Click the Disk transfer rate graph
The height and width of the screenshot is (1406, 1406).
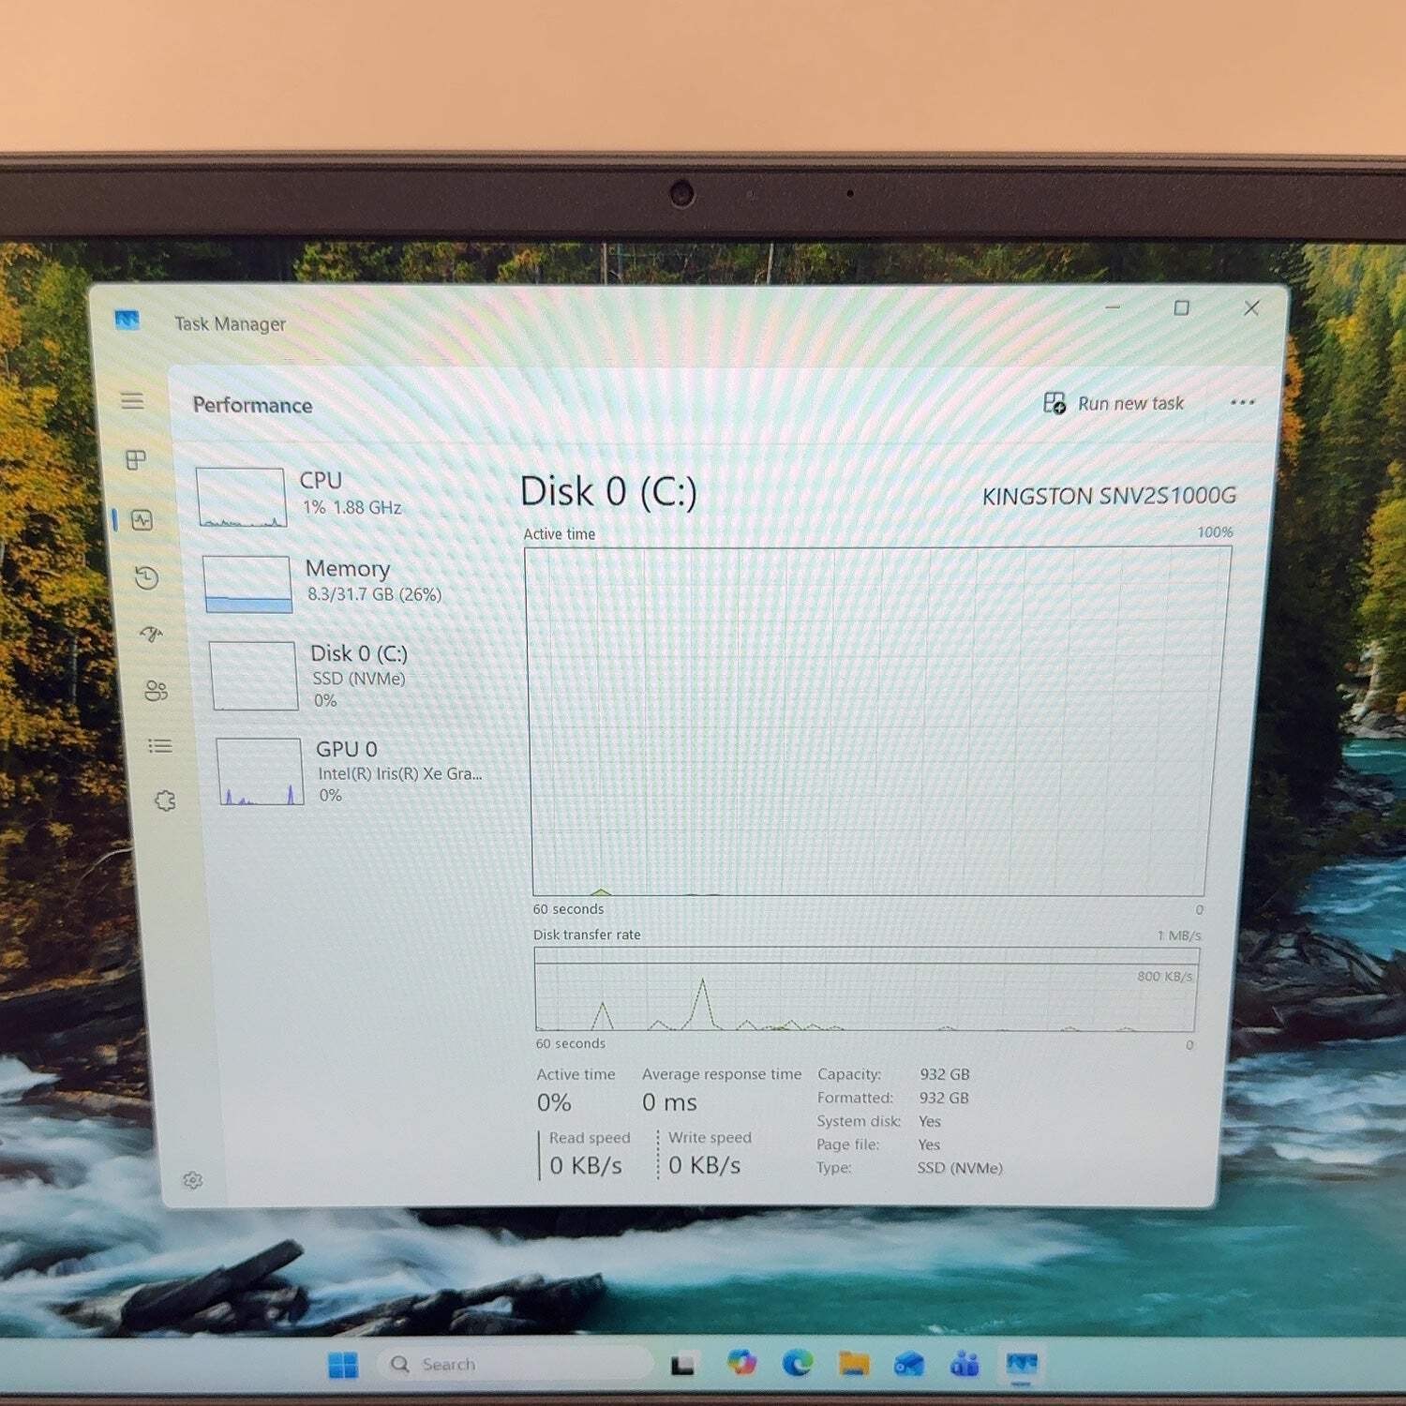865,989
